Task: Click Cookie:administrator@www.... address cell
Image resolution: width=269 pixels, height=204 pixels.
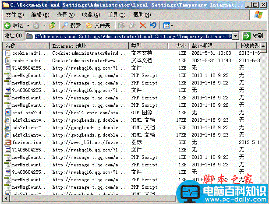Action: tap(88, 60)
